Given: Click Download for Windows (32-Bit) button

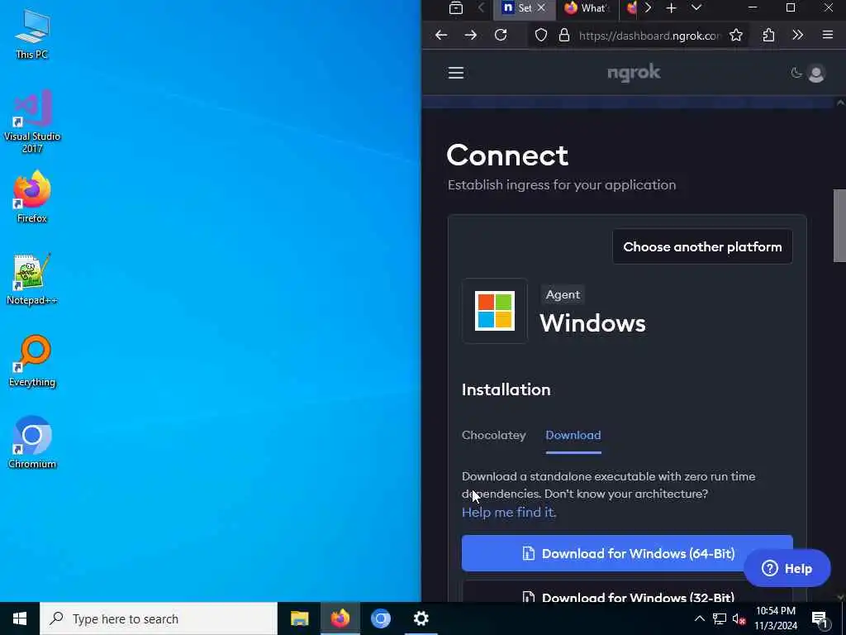Looking at the screenshot, I should (x=627, y=592).
